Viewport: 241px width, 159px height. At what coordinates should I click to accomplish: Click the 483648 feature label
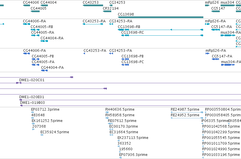(x=38, y=115)
